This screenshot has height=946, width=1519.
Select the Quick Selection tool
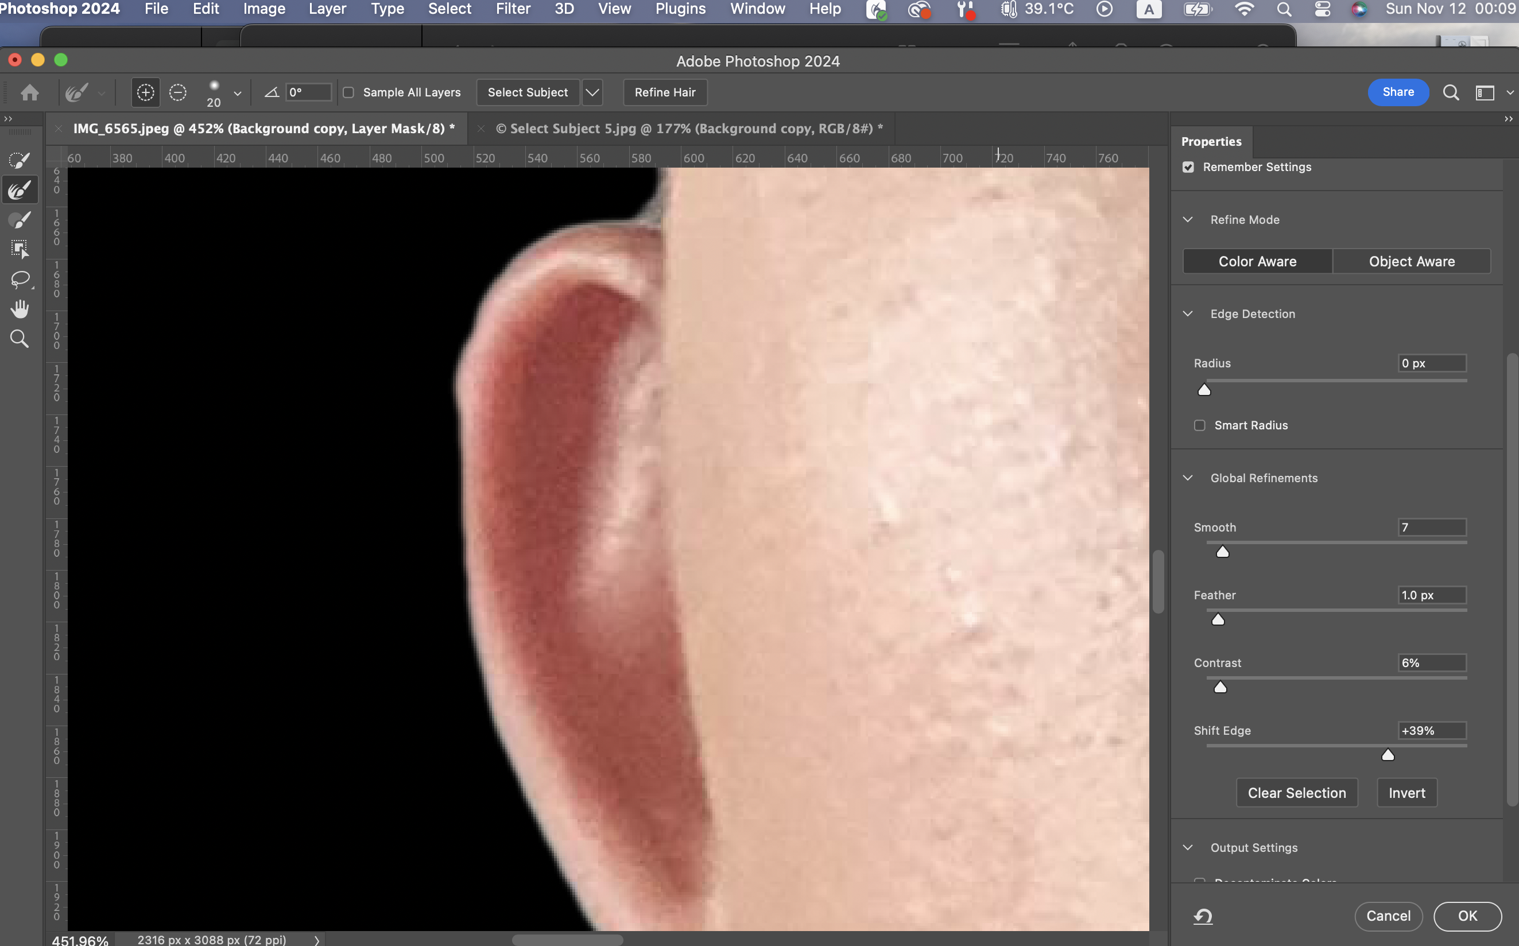20,161
